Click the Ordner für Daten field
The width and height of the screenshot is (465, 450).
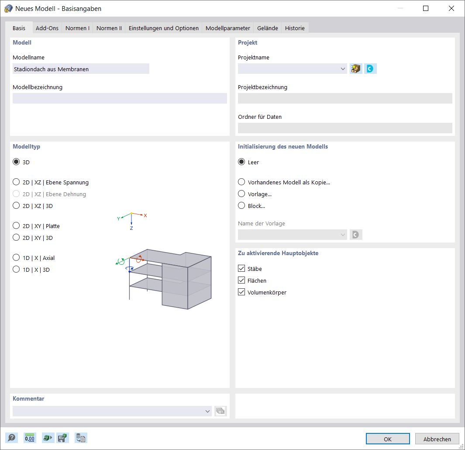(345, 128)
